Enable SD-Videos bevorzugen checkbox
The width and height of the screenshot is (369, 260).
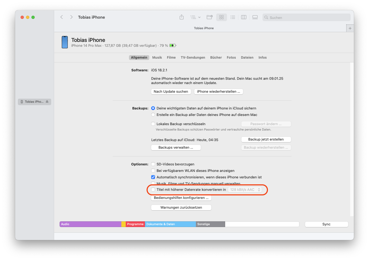[x=153, y=164]
